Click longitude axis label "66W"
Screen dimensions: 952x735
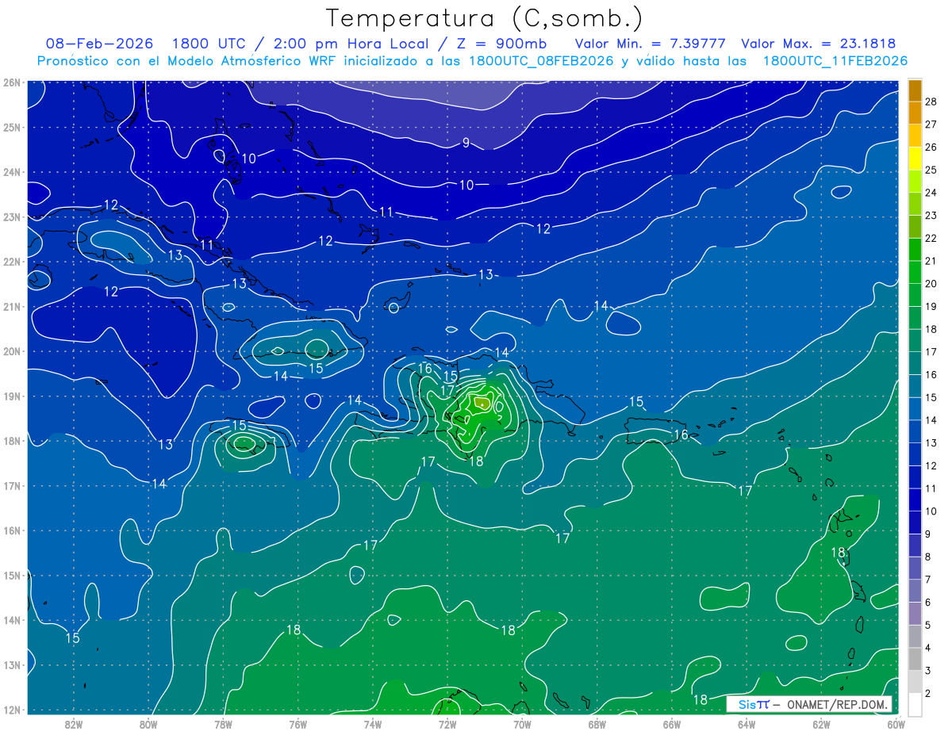click(671, 724)
